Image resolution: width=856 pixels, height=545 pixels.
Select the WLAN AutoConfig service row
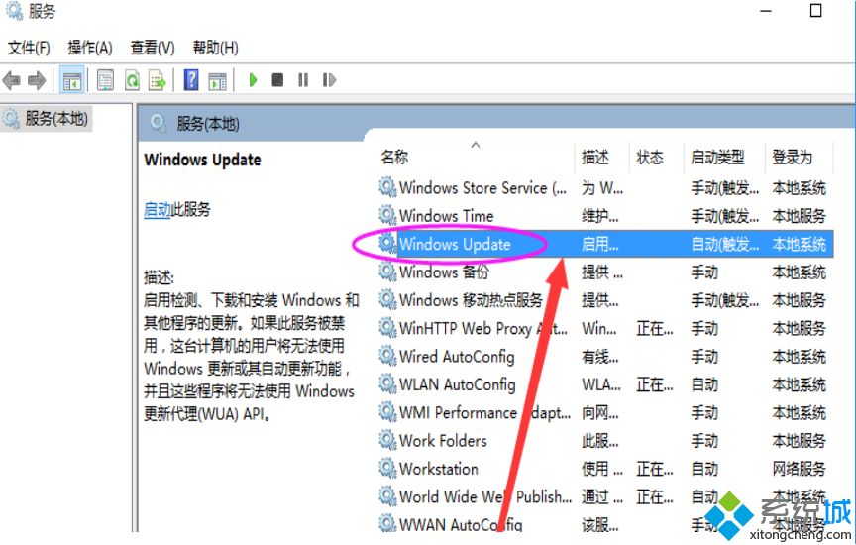pyautogui.click(x=605, y=384)
